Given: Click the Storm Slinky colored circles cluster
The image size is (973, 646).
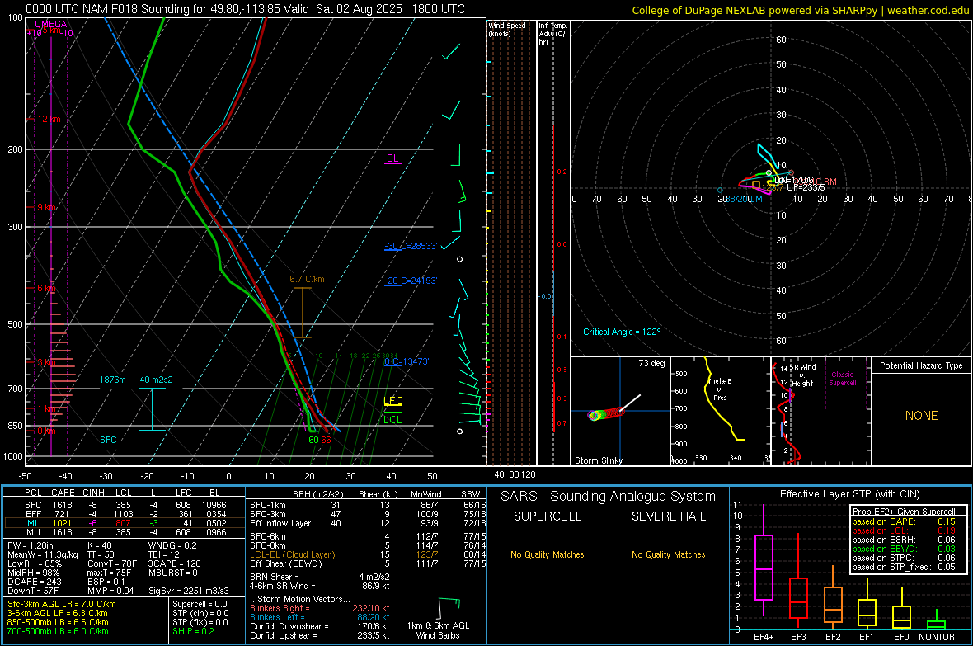Looking at the screenshot, I should 605,413.
